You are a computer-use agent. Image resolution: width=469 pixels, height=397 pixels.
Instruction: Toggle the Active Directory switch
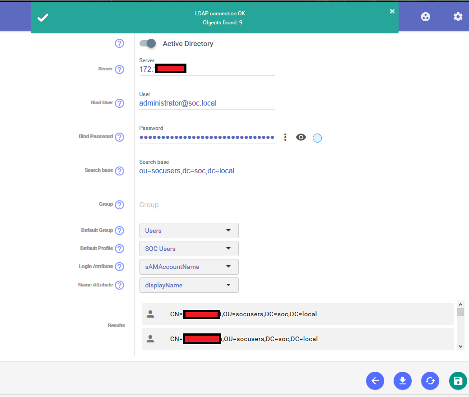pyautogui.click(x=148, y=43)
